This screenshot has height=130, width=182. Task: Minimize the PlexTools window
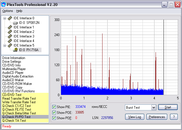click(x=164, y=5)
